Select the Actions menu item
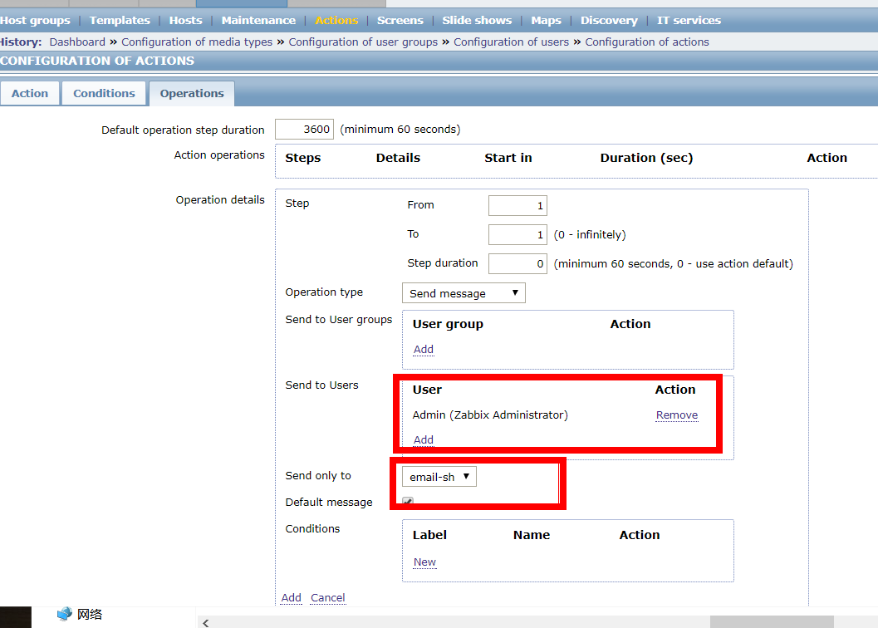Viewport: 878px width, 628px height. click(336, 20)
